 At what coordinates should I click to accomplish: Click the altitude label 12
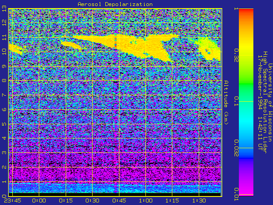click(4, 23)
